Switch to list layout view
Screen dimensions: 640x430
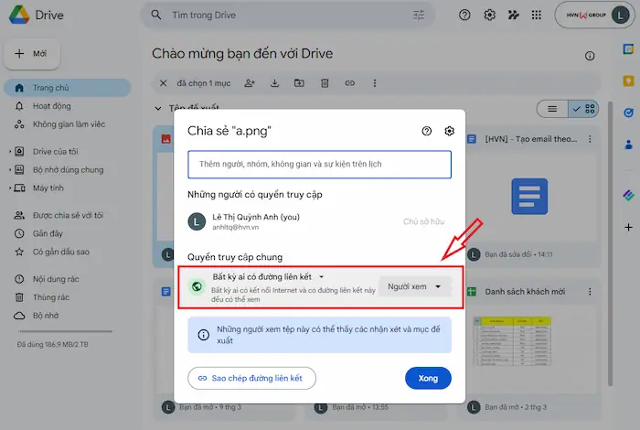click(552, 109)
